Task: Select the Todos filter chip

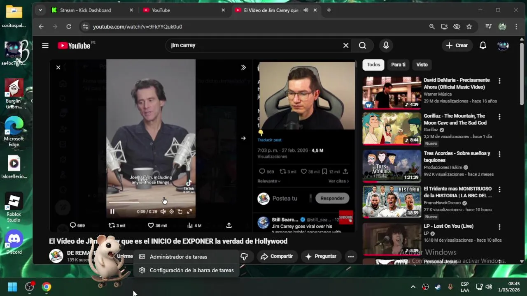Action: [x=373, y=65]
